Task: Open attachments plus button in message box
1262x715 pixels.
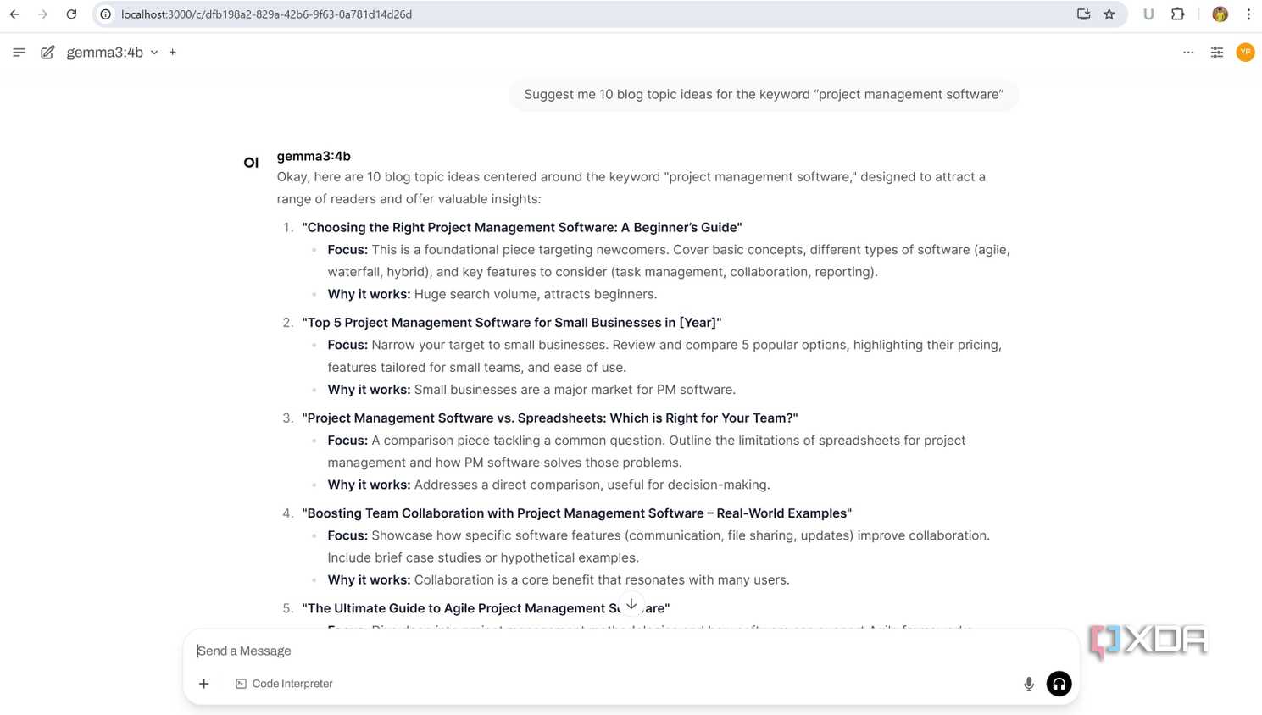Action: click(203, 684)
